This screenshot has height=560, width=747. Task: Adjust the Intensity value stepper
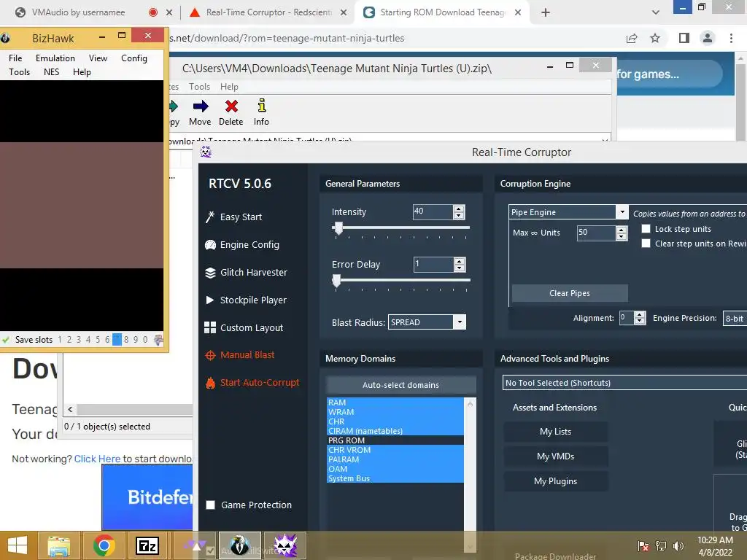pyautogui.click(x=459, y=212)
